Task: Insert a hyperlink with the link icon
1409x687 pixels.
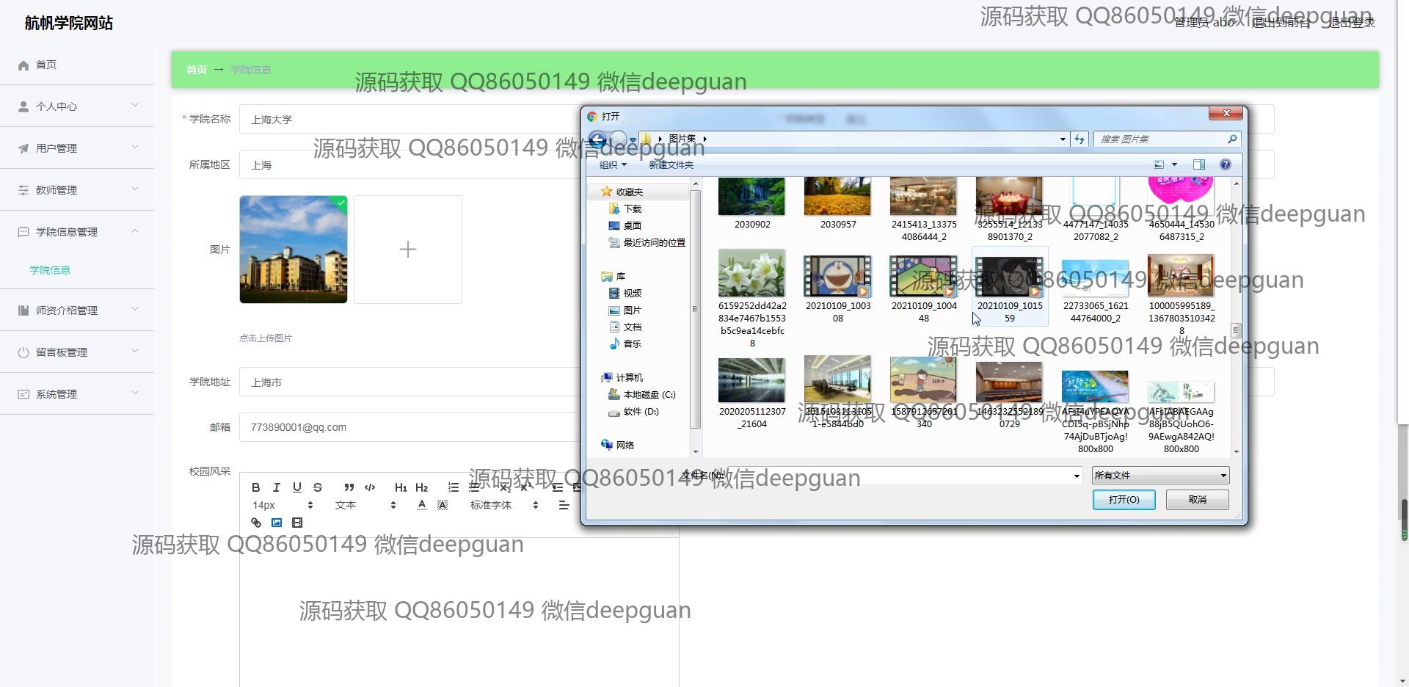Action: click(x=255, y=523)
